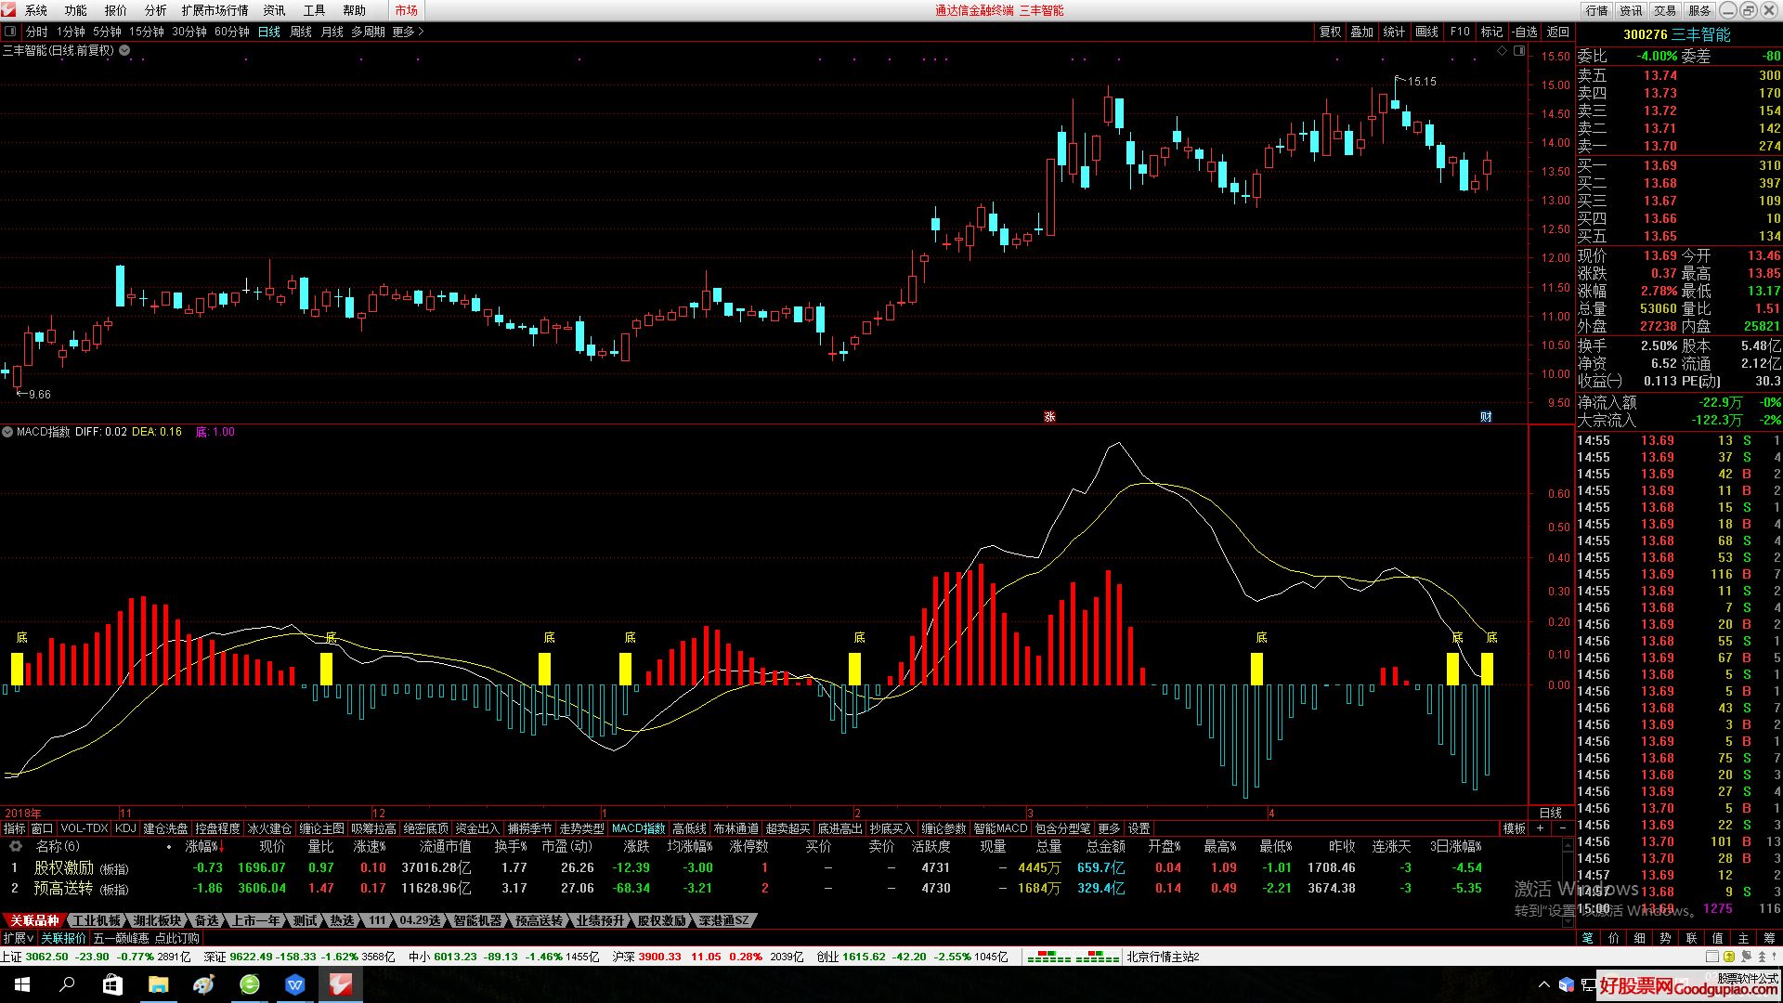Open F10 company info

point(1460,32)
